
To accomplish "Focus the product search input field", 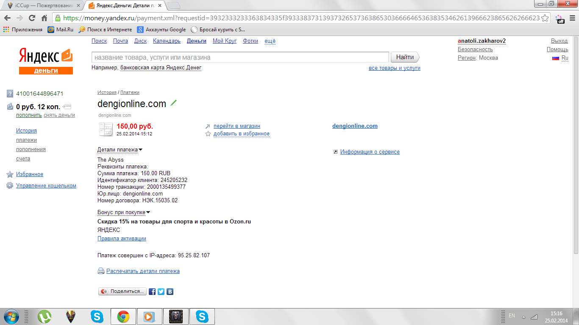I will (240, 57).
